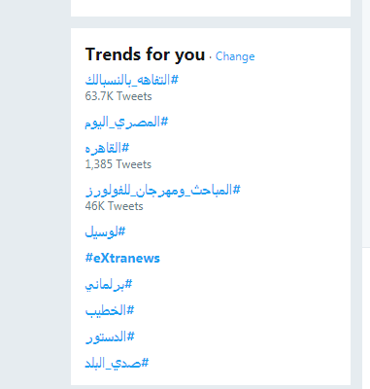Image resolution: width=370 pixels, height=389 pixels.
Task: Click the Change link beside Trends for you
Action: (x=235, y=56)
